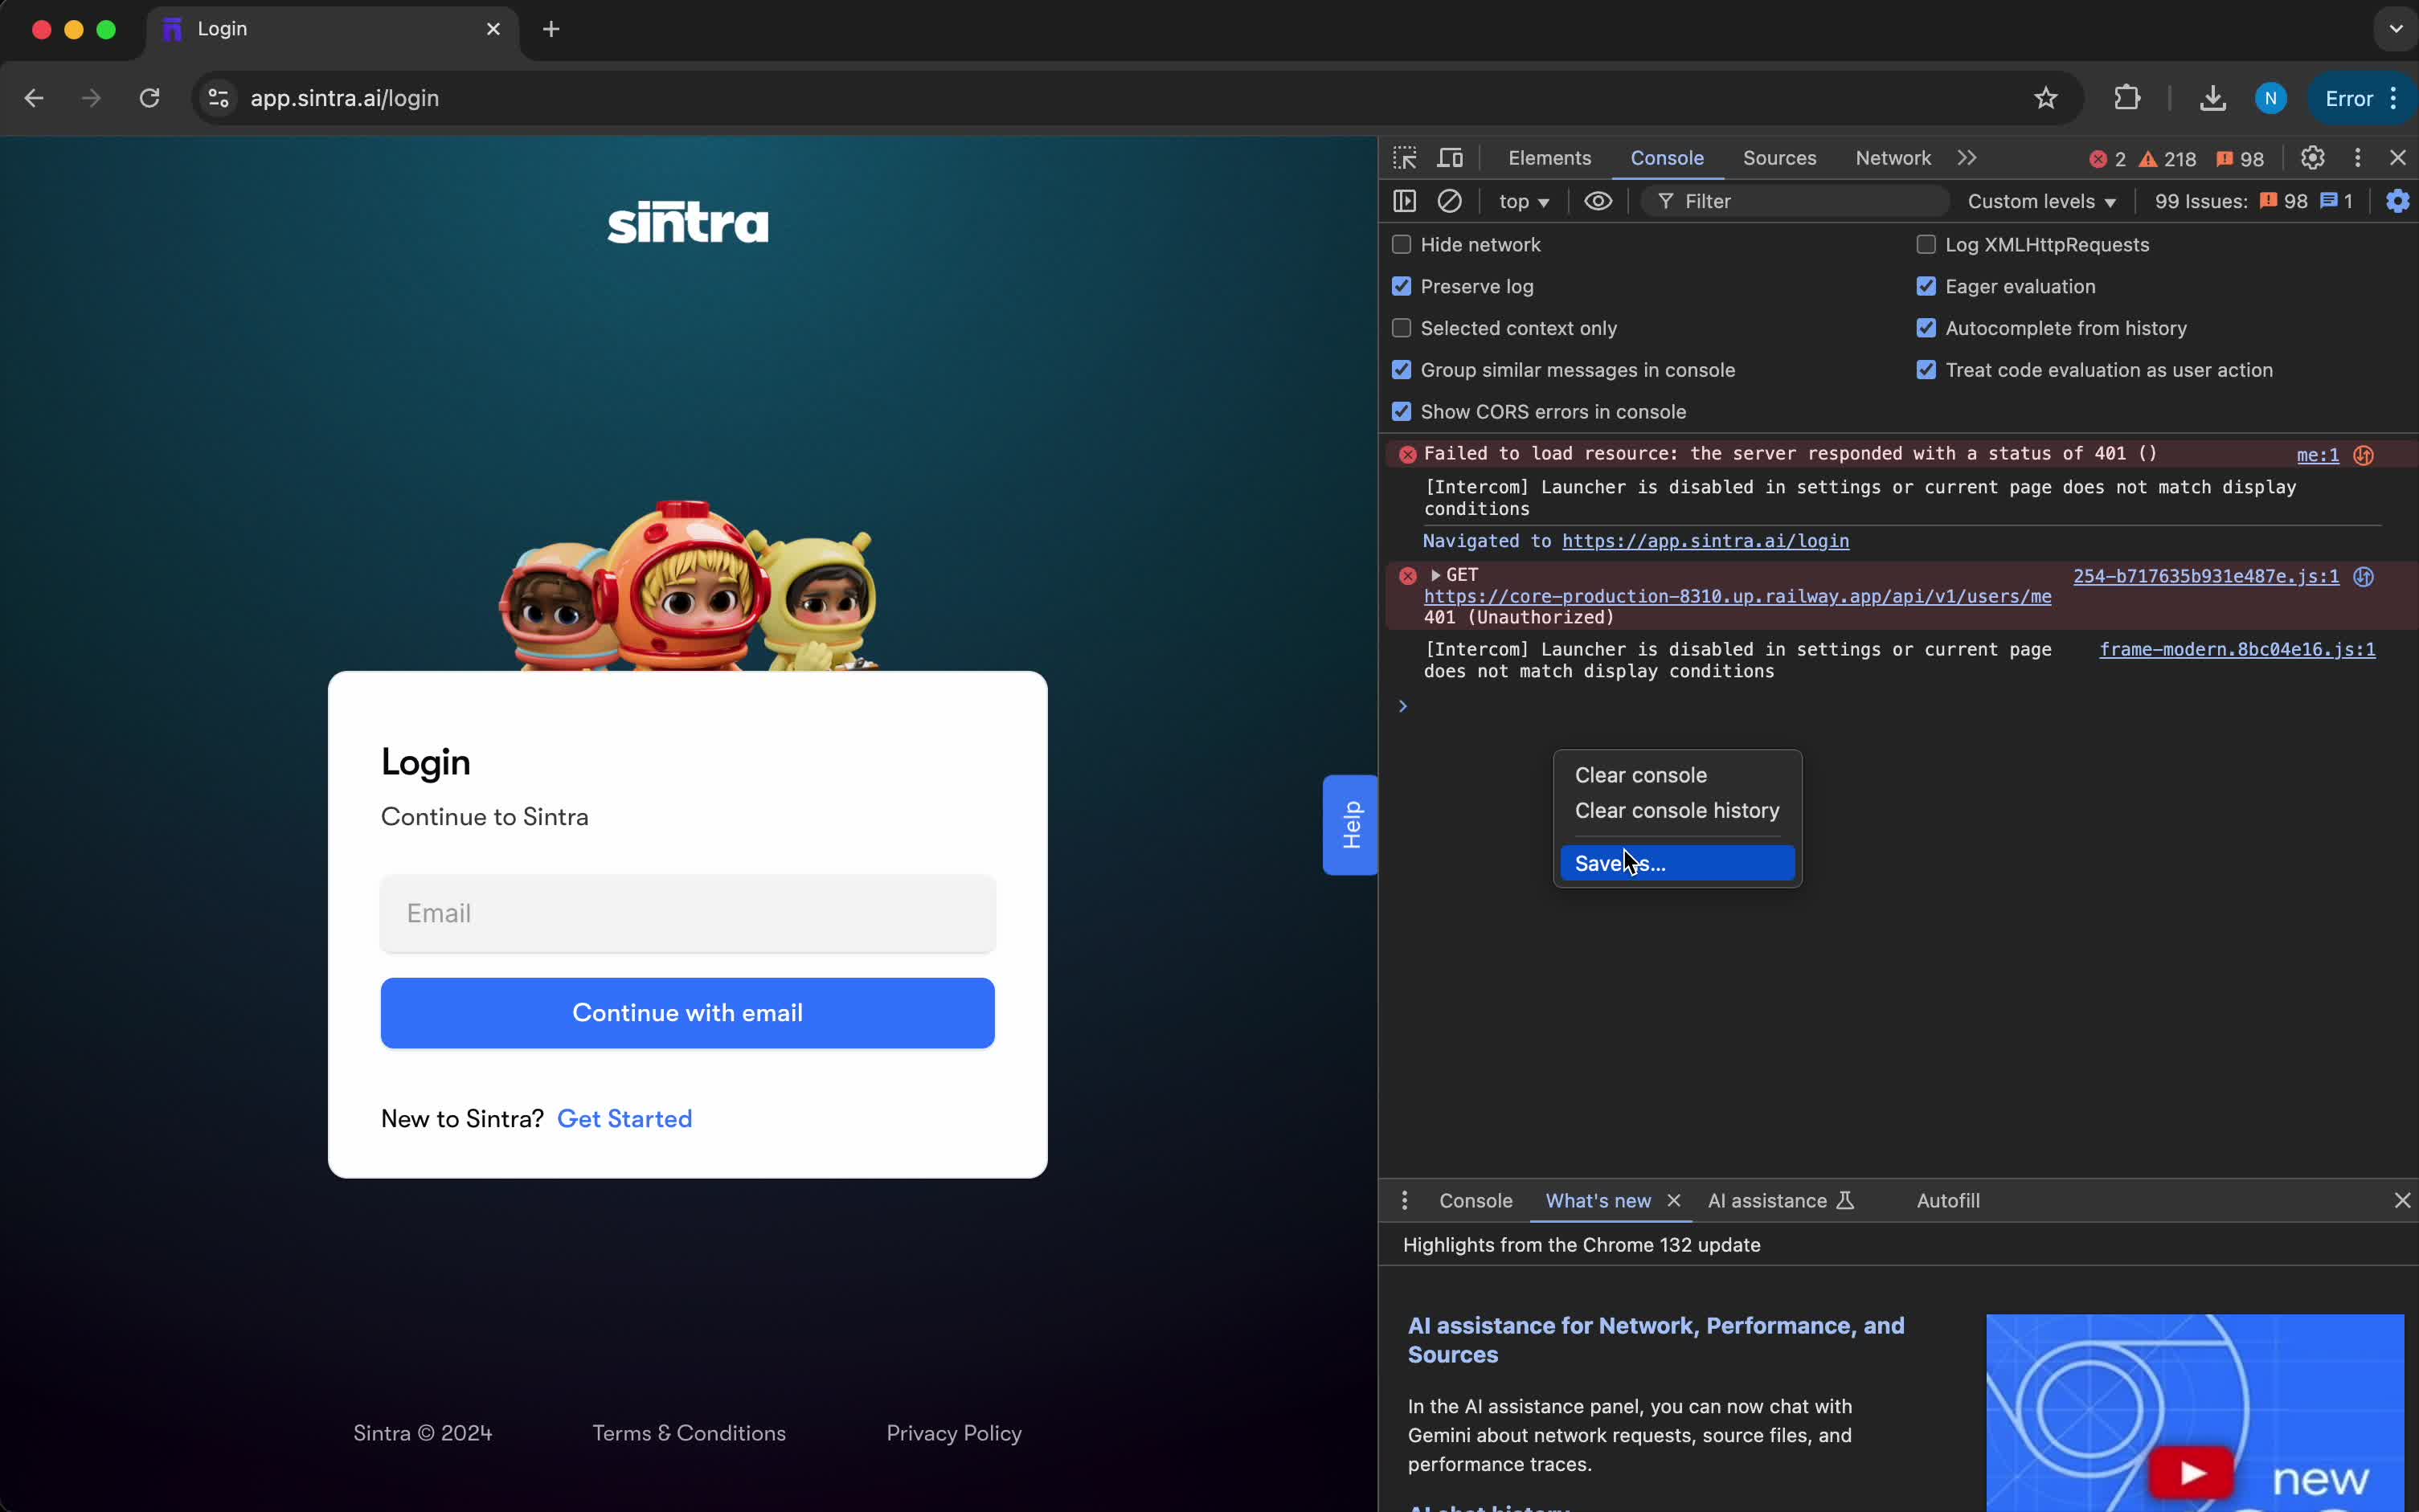Screen dimensions: 2419x1512
Task: Toggle the device toolbar icon
Action: point(1450,158)
